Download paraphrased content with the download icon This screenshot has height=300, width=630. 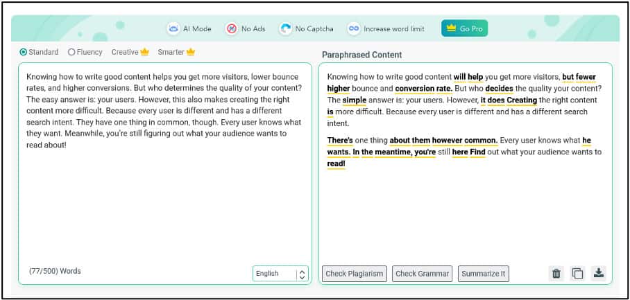point(599,274)
